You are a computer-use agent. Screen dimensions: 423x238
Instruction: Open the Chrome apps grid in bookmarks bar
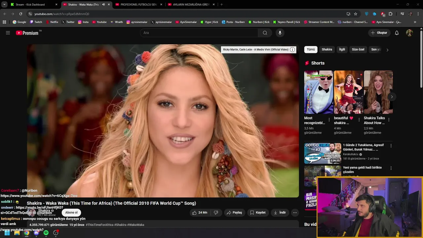click(4, 22)
